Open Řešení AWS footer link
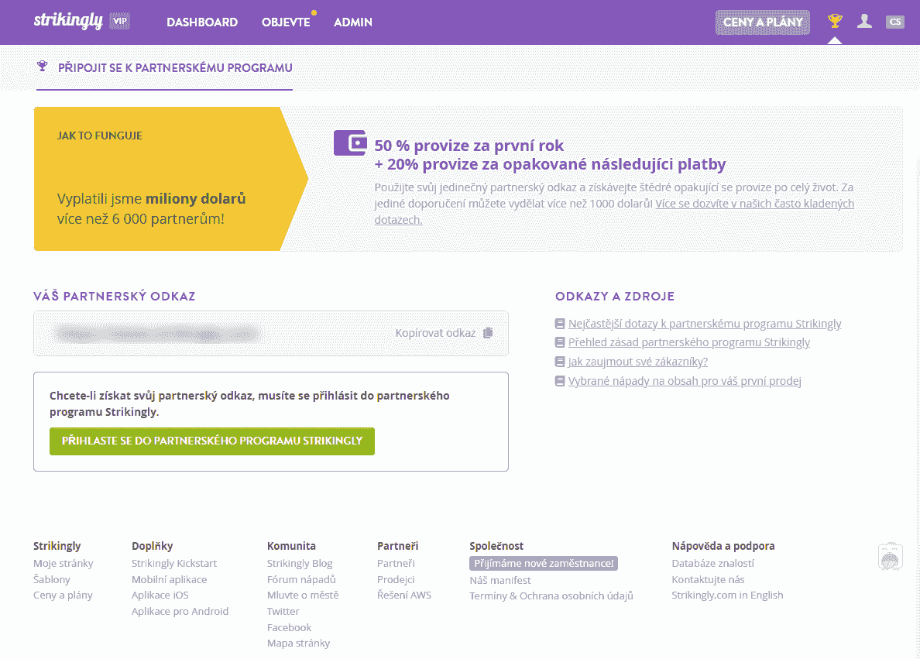Image resolution: width=920 pixels, height=659 pixels. tap(404, 595)
